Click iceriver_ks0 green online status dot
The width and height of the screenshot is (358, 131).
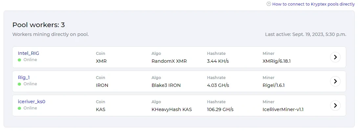click(x=19, y=108)
